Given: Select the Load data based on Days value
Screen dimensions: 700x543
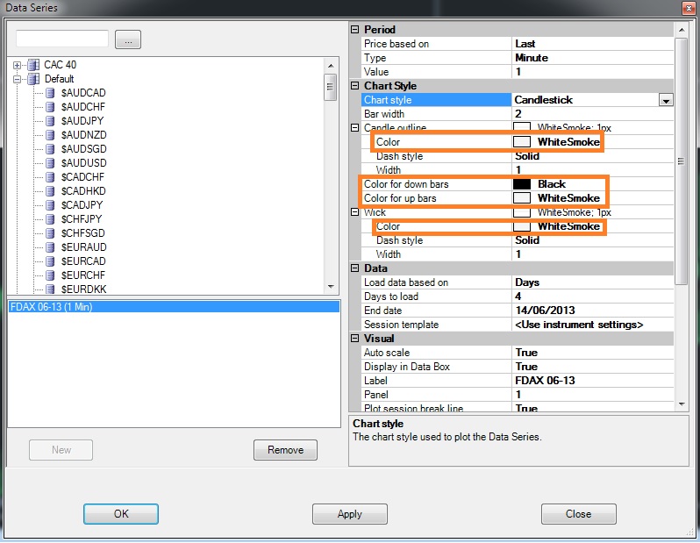Looking at the screenshot, I should click(592, 282).
